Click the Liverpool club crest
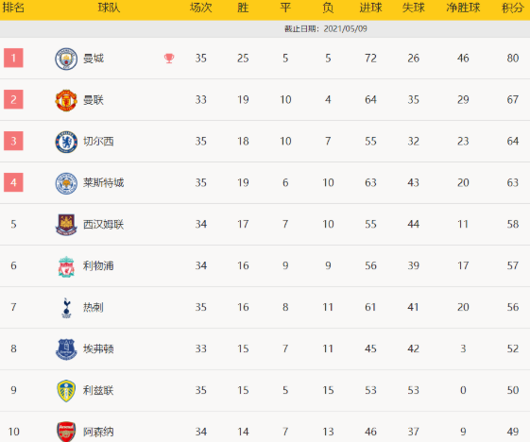Viewport: 530px width, 442px height. [66, 266]
